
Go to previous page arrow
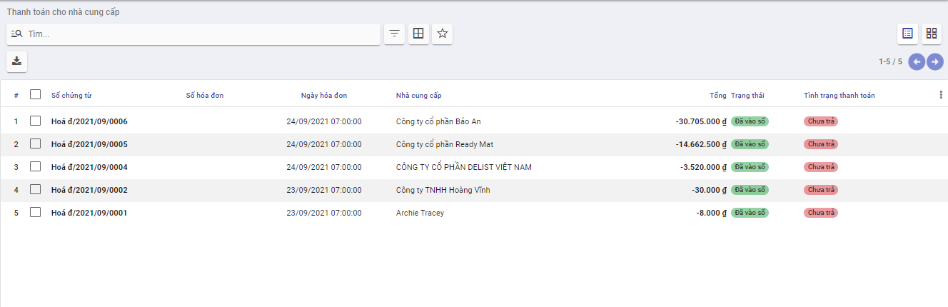click(917, 61)
